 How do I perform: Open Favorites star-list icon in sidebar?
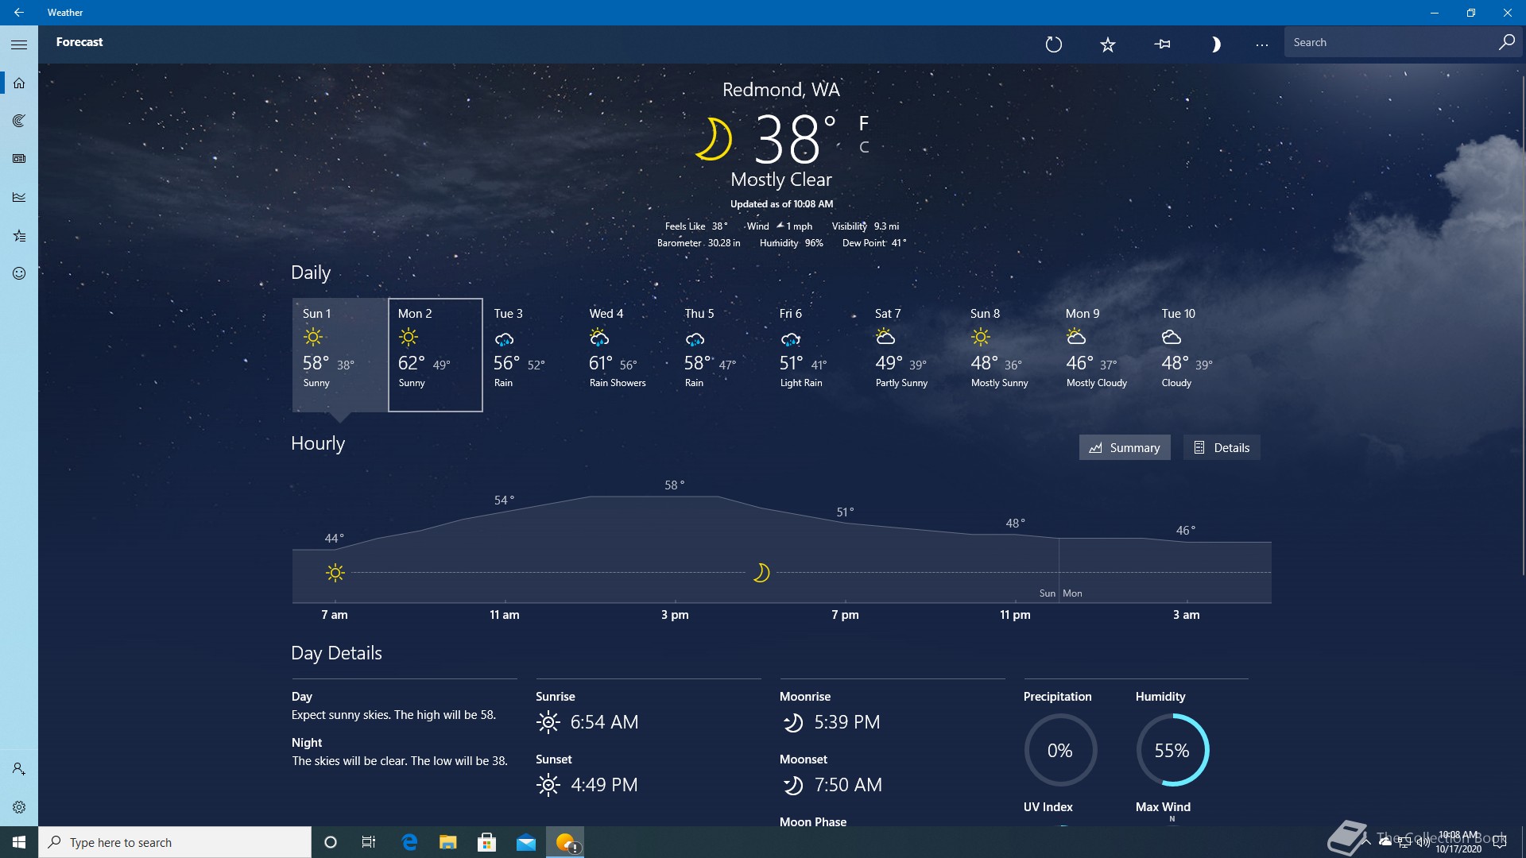tap(19, 235)
